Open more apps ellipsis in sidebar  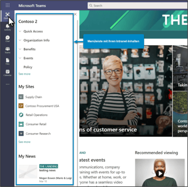tap(8, 84)
